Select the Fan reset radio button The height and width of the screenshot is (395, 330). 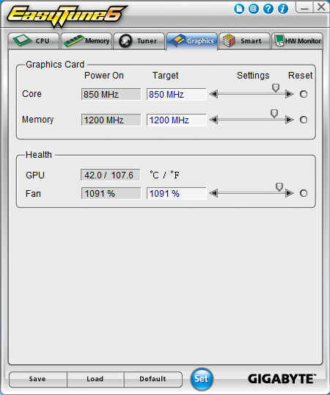click(x=304, y=193)
